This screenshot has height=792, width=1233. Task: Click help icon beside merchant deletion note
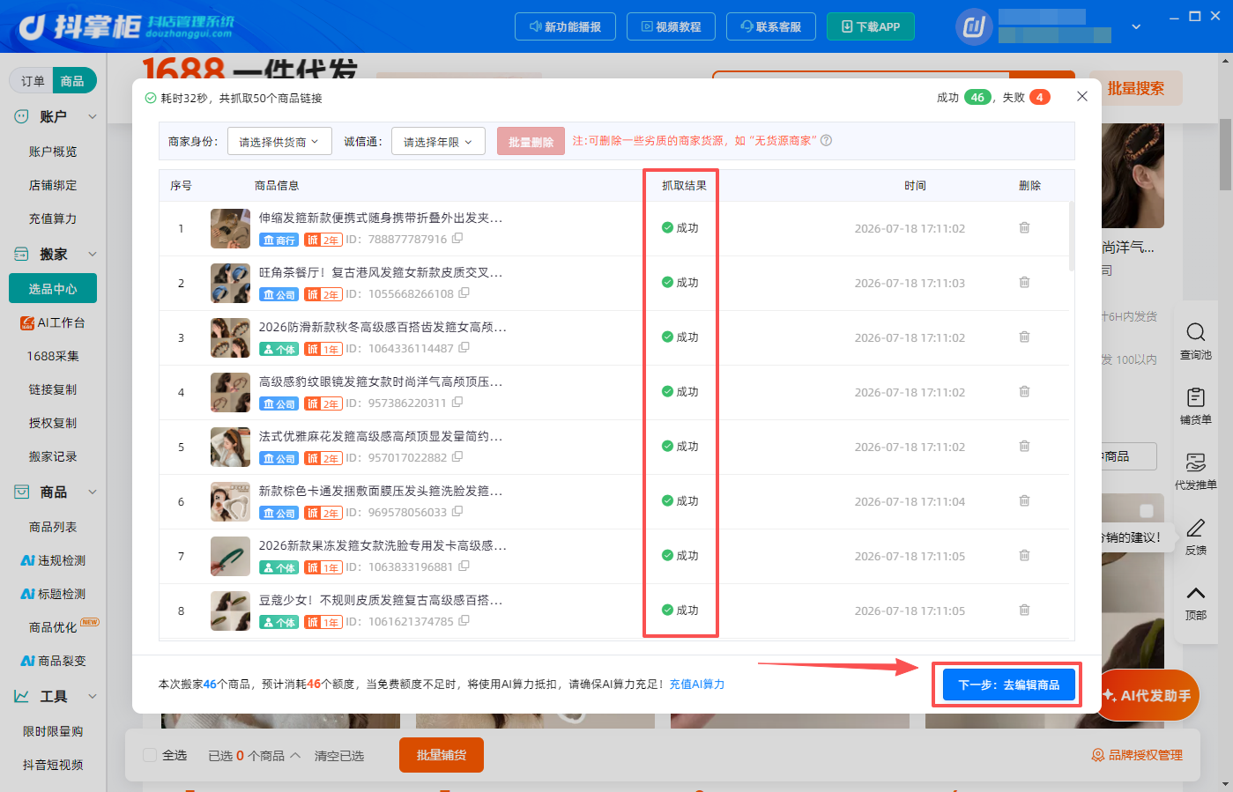pos(826,140)
